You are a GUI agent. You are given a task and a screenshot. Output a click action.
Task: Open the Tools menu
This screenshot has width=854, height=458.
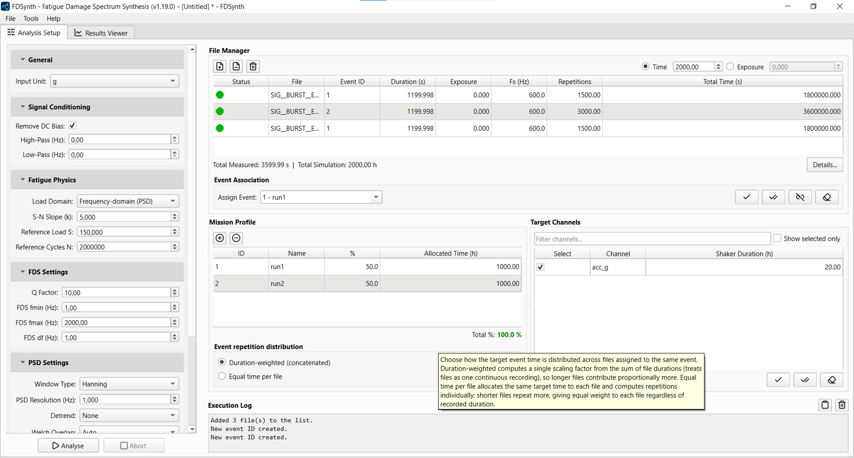click(31, 19)
